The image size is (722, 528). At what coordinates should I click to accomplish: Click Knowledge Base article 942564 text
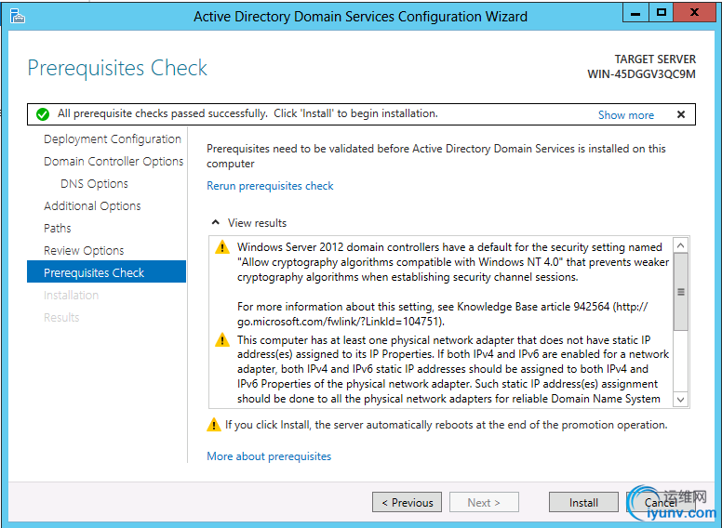(533, 307)
